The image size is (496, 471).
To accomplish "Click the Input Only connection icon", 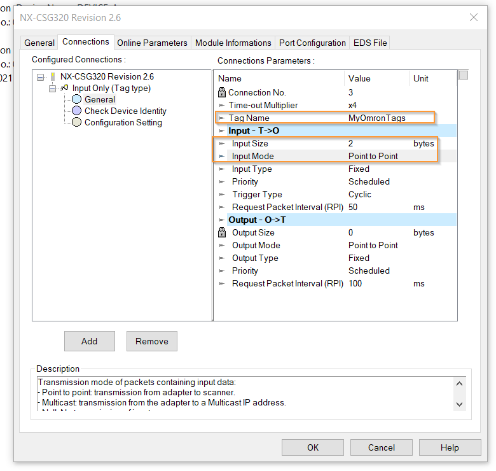I will [64, 88].
